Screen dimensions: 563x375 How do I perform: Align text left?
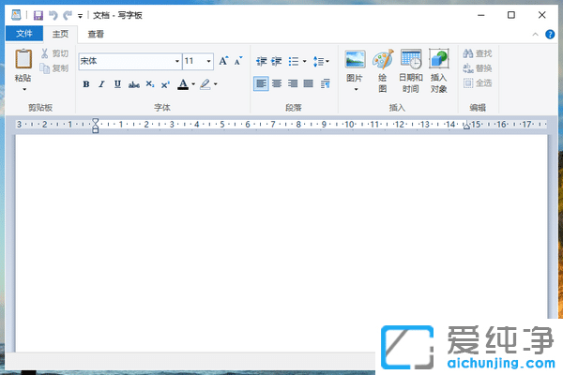(x=261, y=83)
